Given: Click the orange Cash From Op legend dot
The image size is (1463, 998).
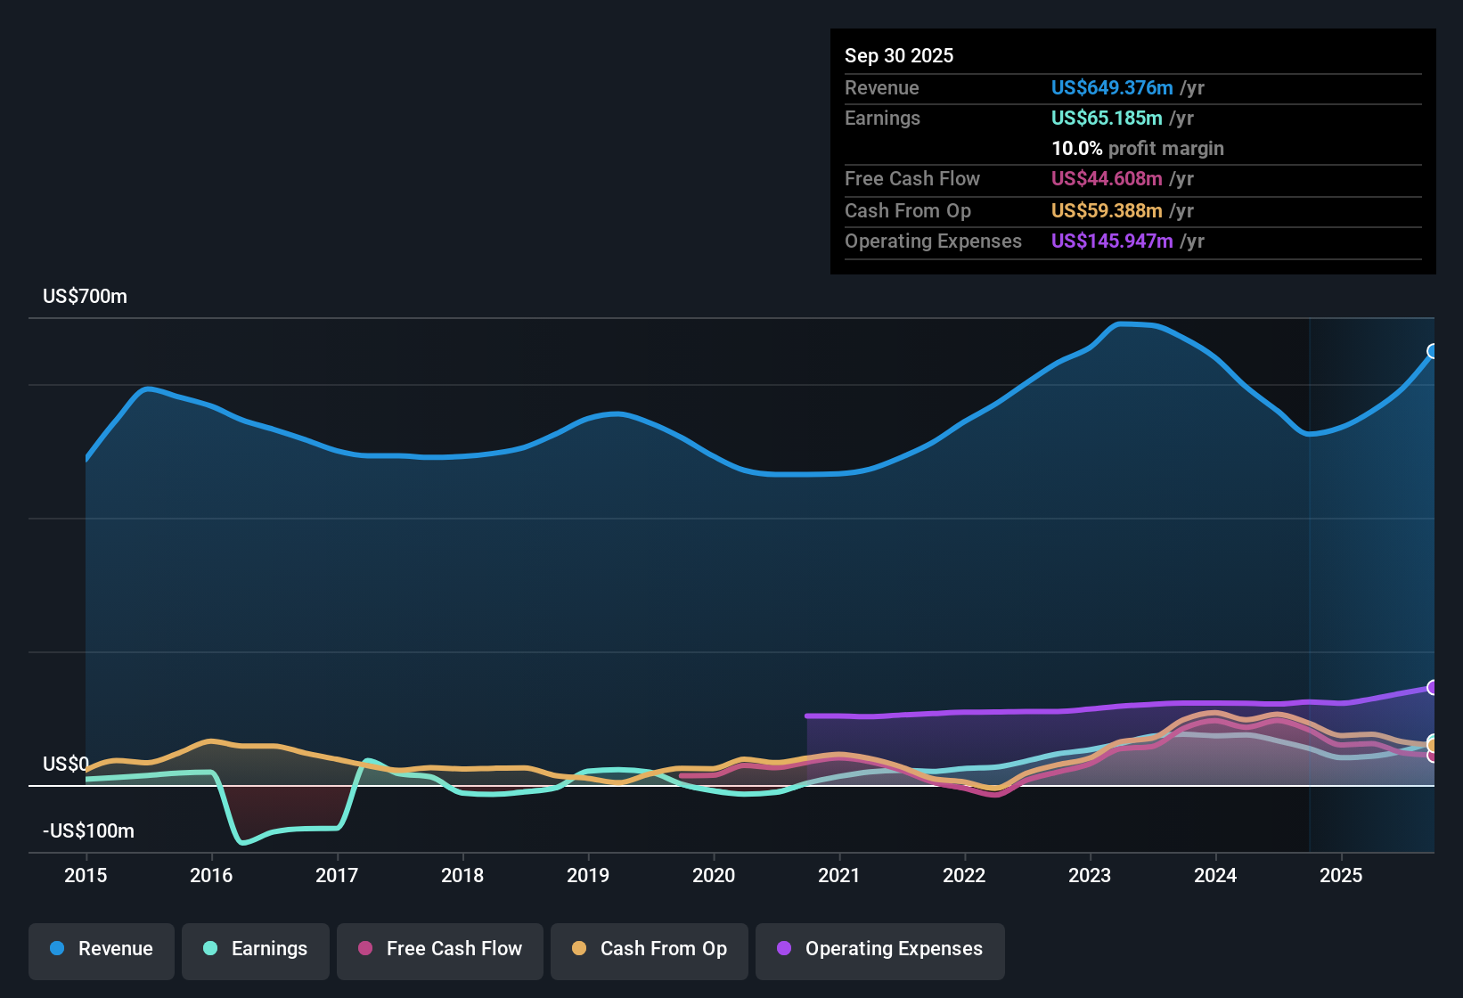Looking at the screenshot, I should point(578,949).
